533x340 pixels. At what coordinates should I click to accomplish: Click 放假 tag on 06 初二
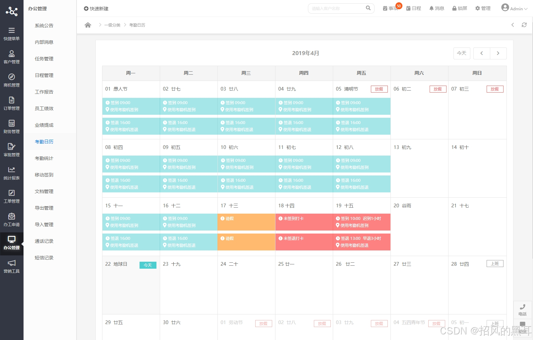[438, 89]
